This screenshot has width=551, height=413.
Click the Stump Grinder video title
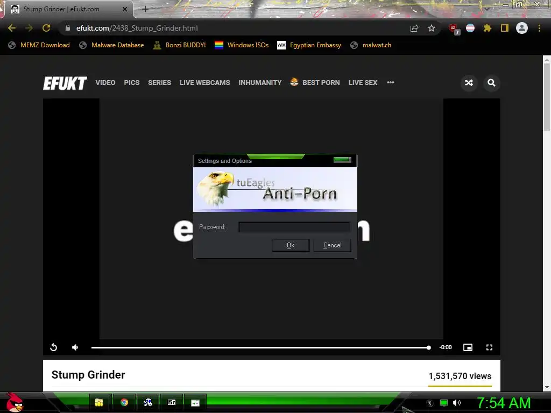(88, 375)
